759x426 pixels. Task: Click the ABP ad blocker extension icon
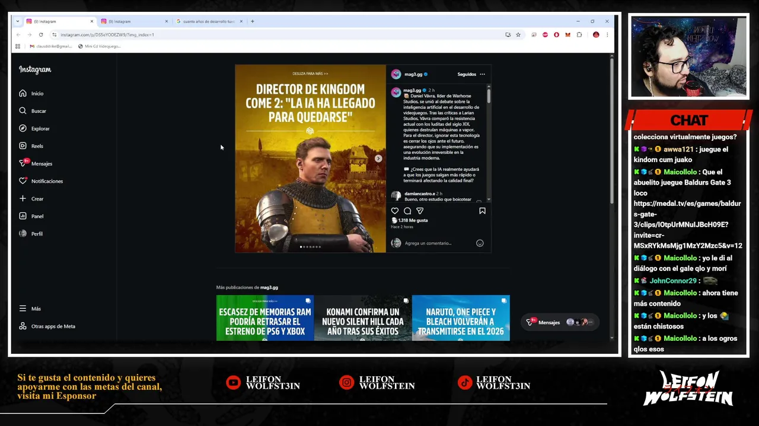(545, 35)
